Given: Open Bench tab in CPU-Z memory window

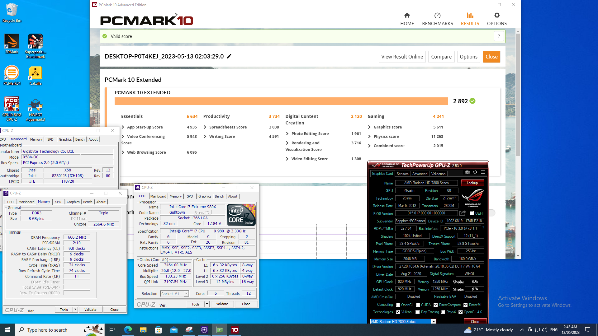Looking at the screenshot, I should pyautogui.click(x=88, y=202).
